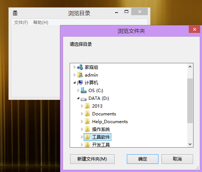This screenshot has width=202, height=172.
Task: Select the 开发工具 folder name
Action: tap(101, 145)
